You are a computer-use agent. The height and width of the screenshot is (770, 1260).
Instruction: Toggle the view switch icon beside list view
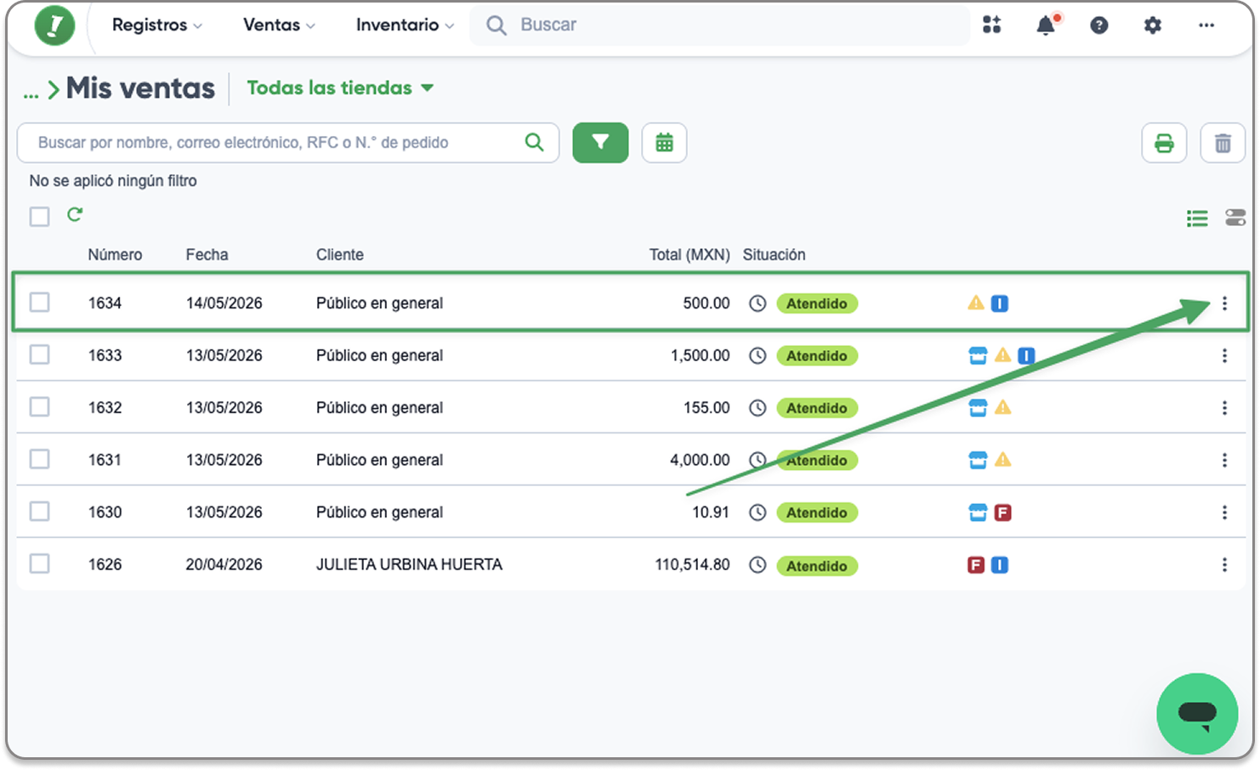point(1235,218)
